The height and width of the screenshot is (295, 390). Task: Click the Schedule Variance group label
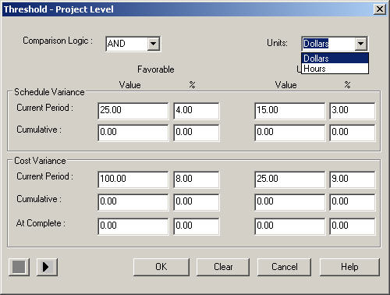pos(49,92)
